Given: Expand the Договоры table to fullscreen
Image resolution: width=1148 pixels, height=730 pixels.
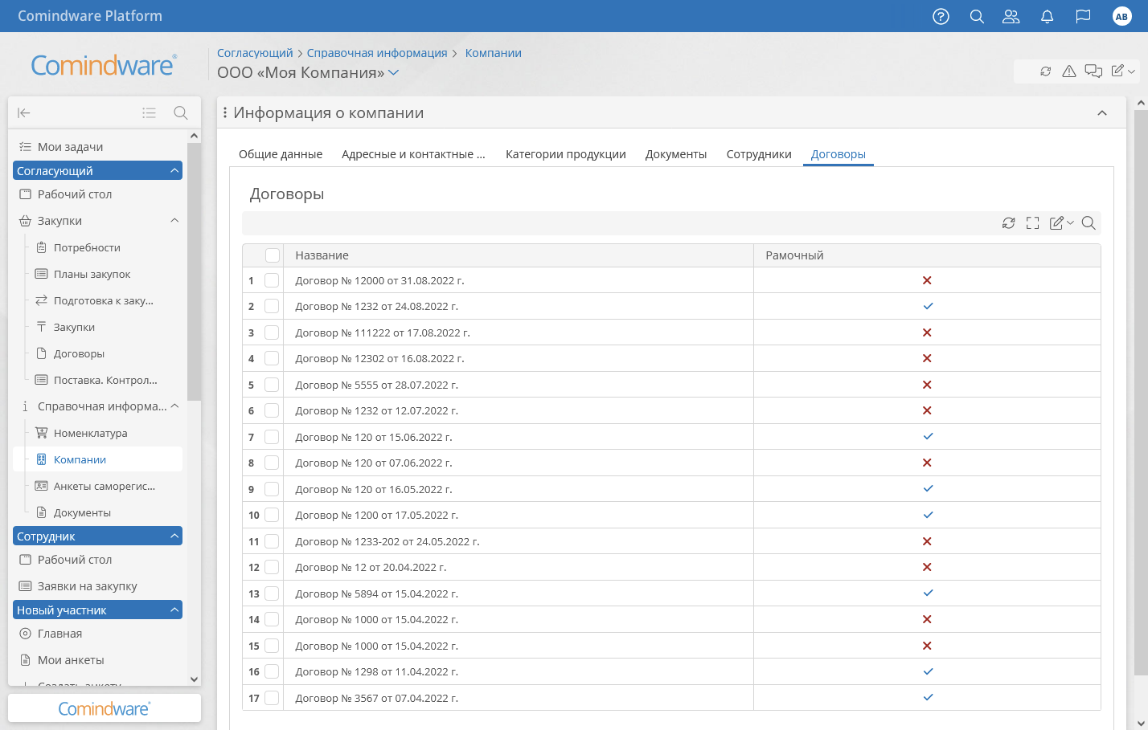Looking at the screenshot, I should click(1033, 223).
